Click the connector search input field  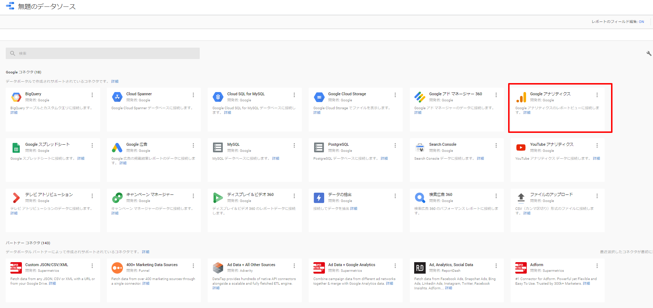[x=103, y=53]
